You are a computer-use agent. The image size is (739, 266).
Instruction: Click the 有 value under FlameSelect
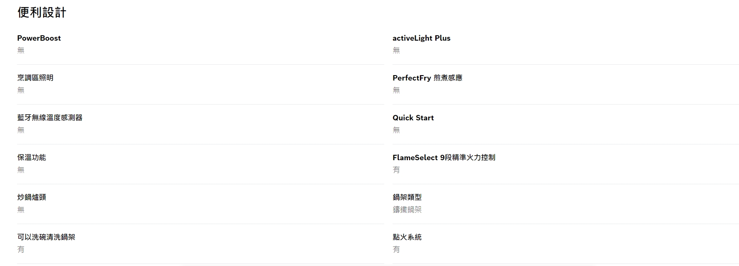tap(396, 170)
